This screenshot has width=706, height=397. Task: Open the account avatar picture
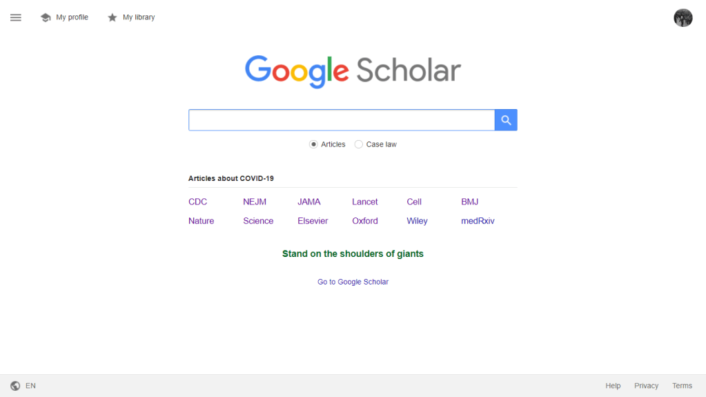pyautogui.click(x=683, y=18)
